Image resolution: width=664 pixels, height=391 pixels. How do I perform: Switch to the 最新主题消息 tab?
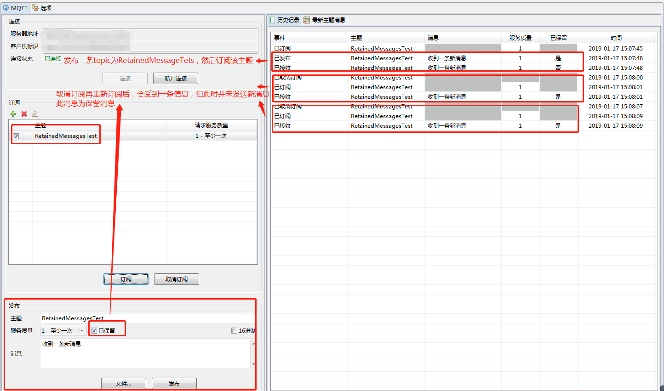point(325,20)
